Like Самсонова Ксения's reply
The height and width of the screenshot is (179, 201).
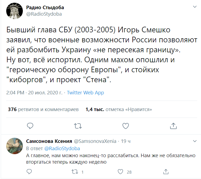click(121, 172)
